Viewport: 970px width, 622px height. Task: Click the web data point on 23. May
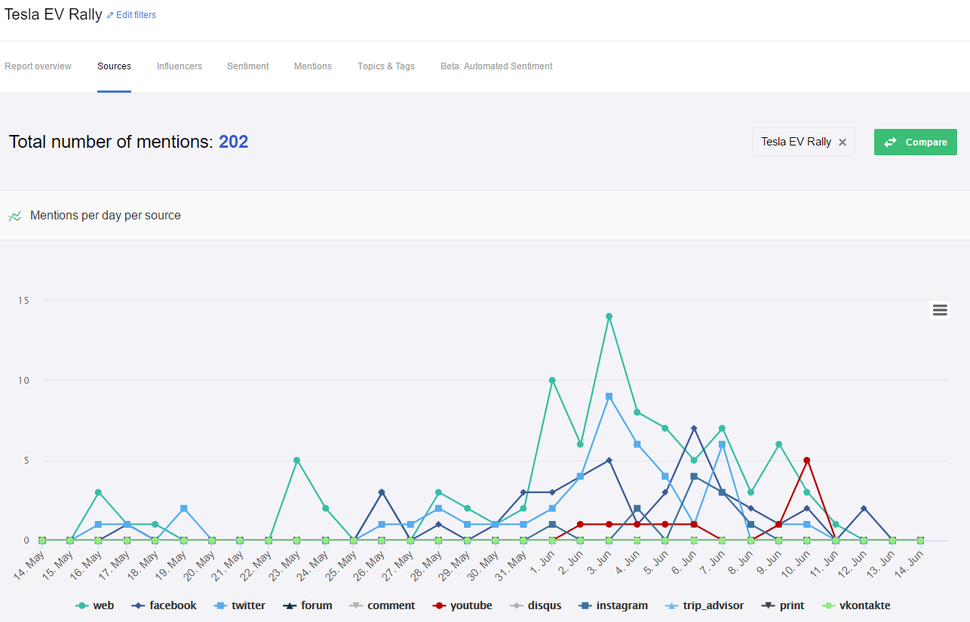tap(296, 460)
